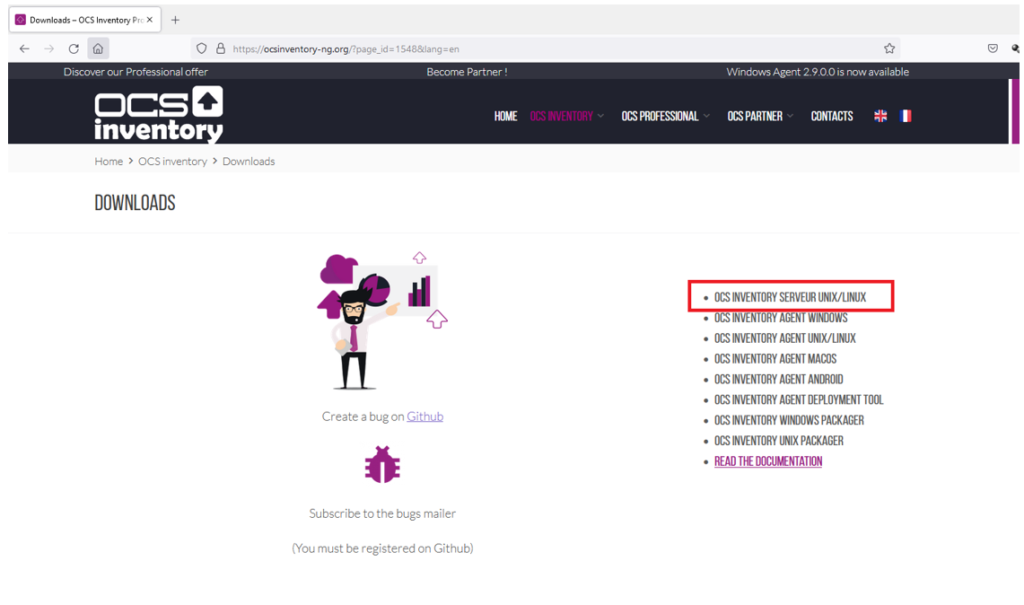Click OCS Inventory Agent MacOS
The width and height of the screenshot is (1024, 605).
[x=775, y=359]
